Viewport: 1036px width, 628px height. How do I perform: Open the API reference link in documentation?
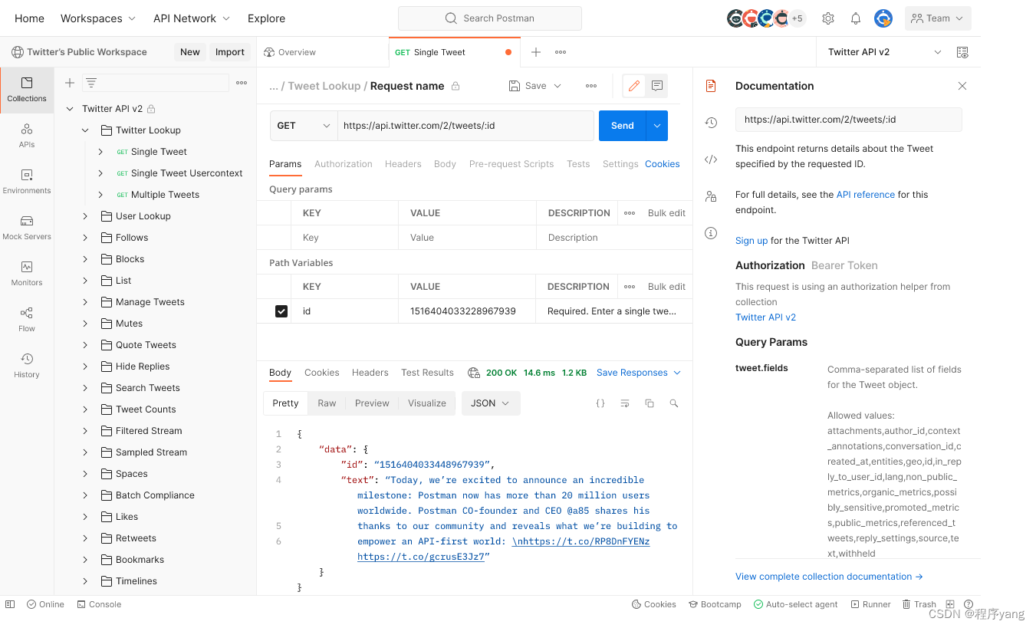(x=866, y=195)
